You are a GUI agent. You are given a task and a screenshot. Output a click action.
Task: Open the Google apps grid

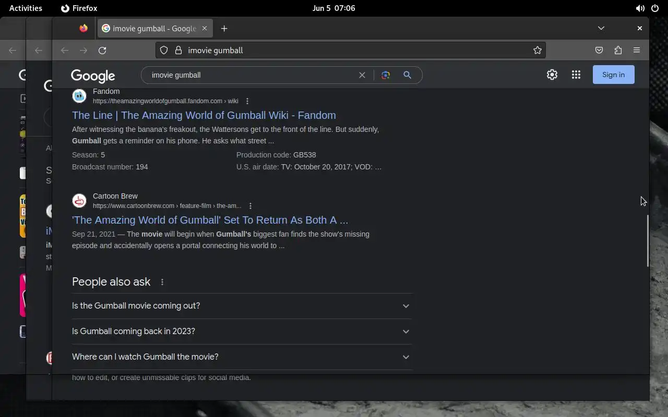(576, 75)
